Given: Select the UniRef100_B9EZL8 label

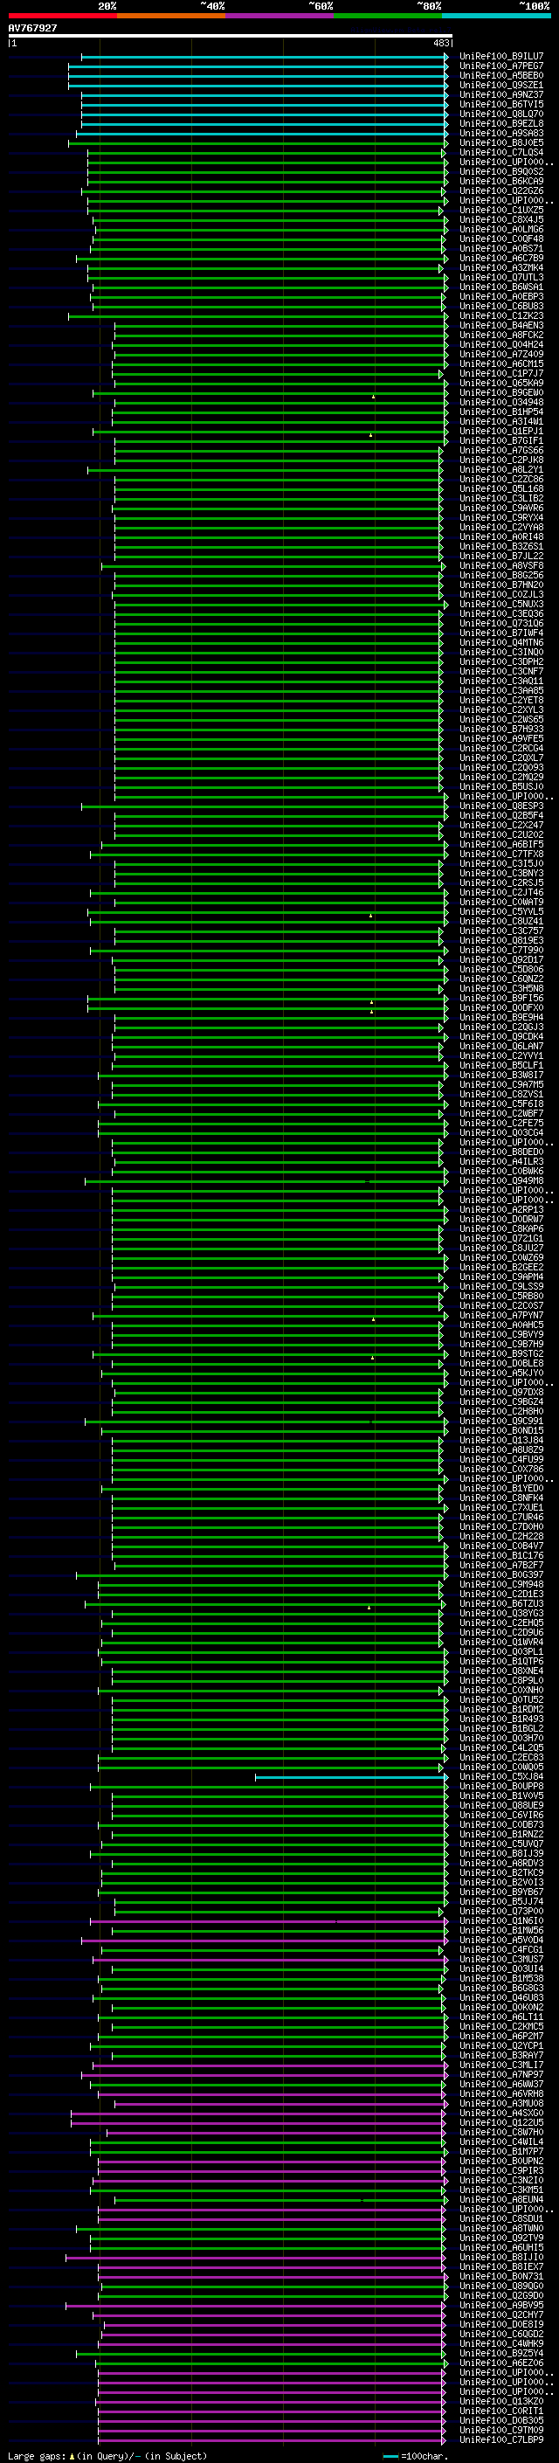Looking at the screenshot, I should (500, 123).
